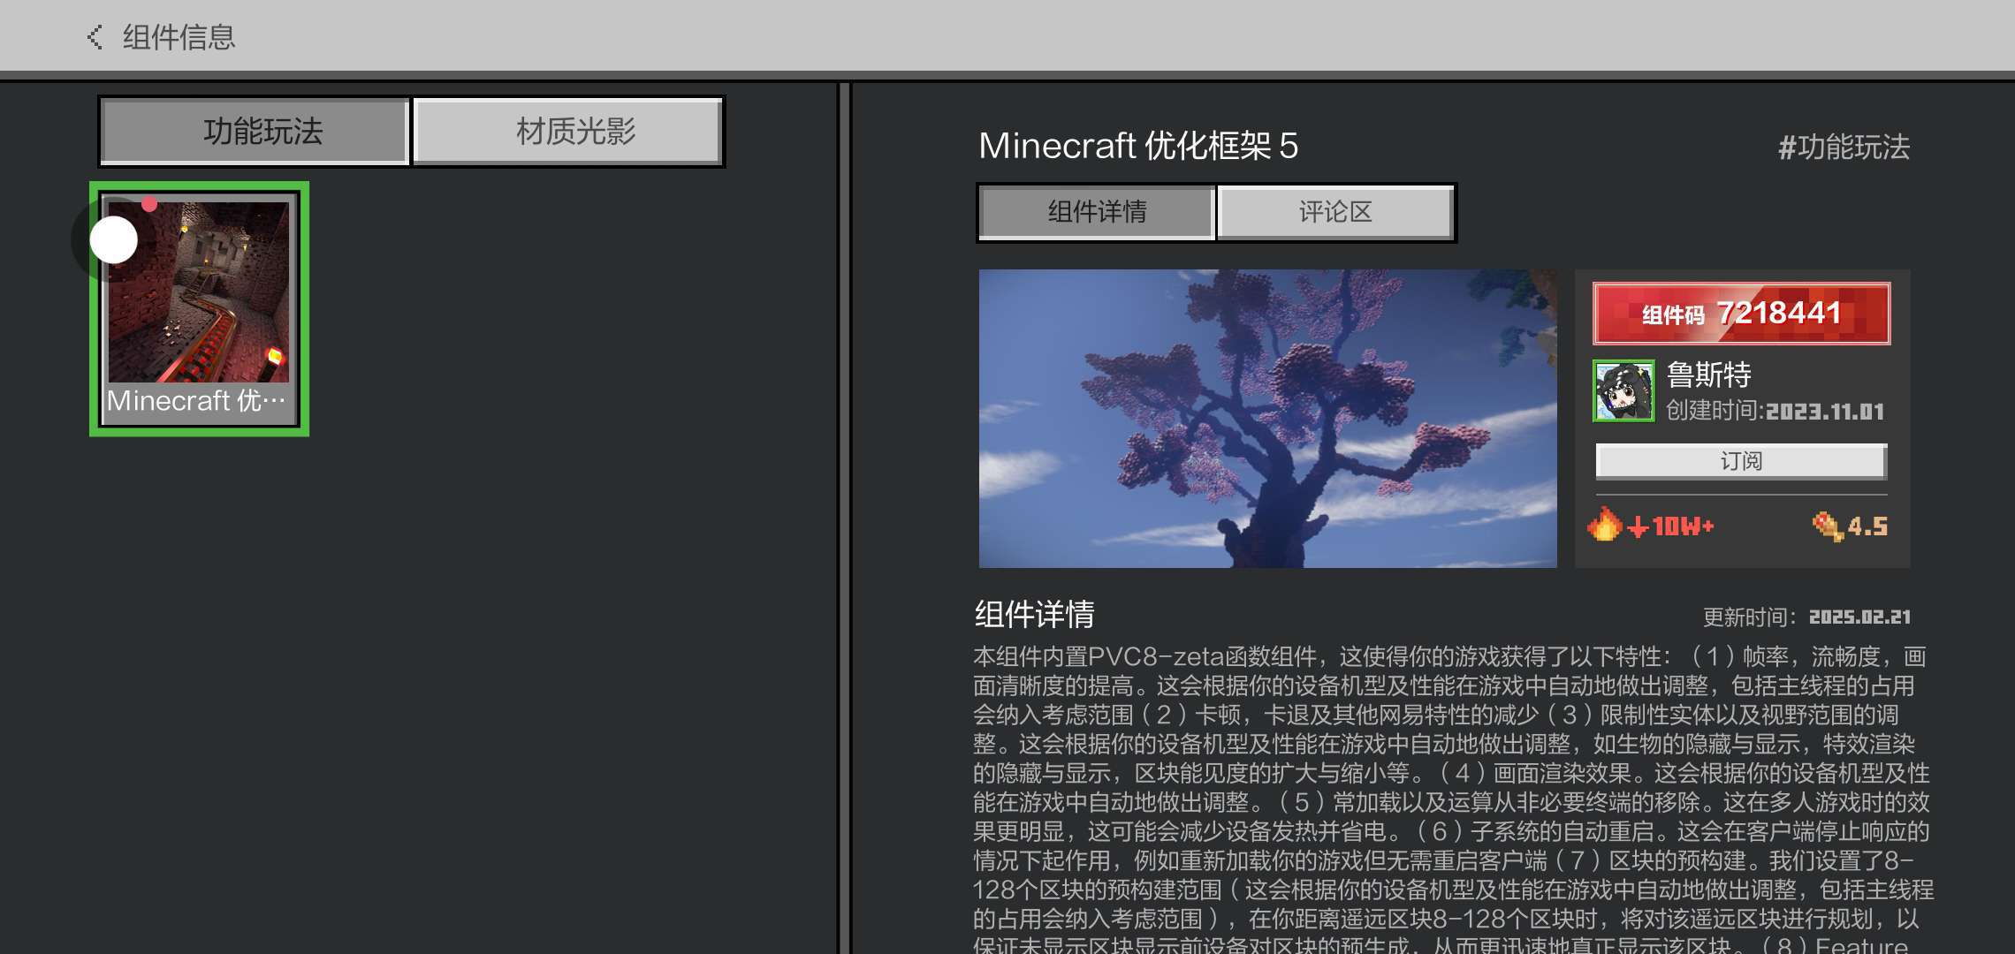Click the 鲁斯特 author avatar

tap(1623, 390)
